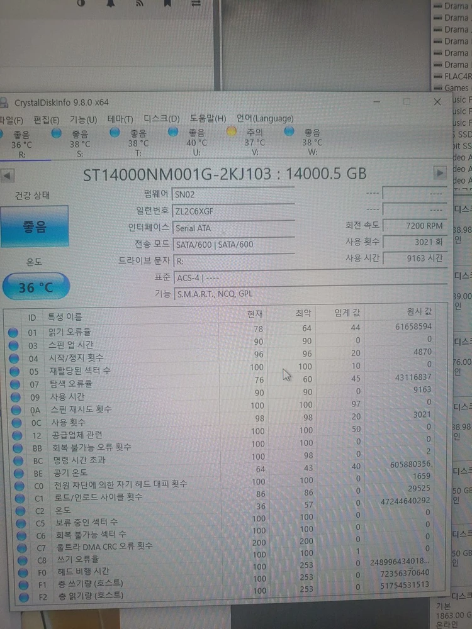Open the 도움말(H) menu

[x=208, y=118]
